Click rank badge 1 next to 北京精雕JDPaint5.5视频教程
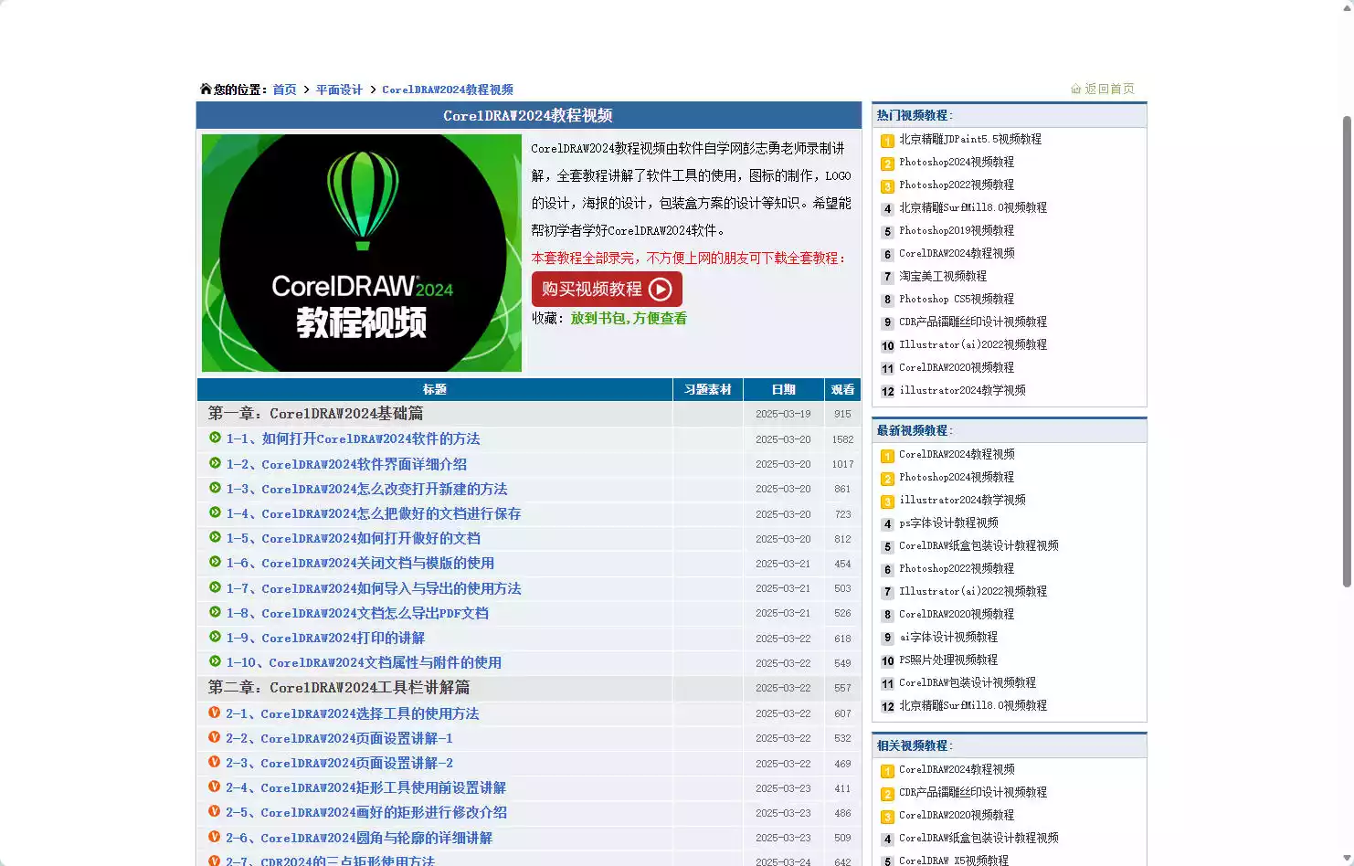The width and height of the screenshot is (1354, 866). 887,141
